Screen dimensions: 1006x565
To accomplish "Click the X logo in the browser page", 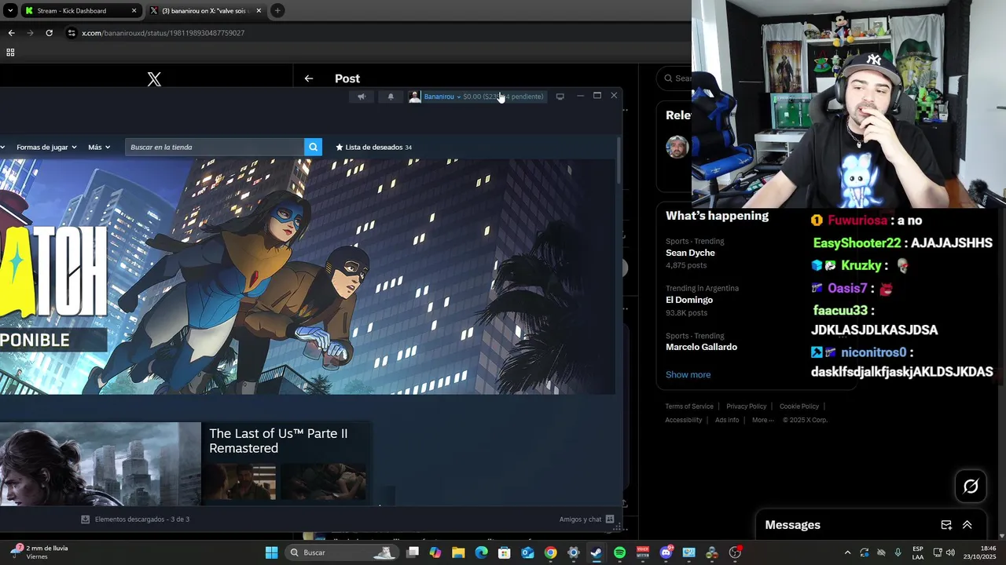I will click(154, 79).
